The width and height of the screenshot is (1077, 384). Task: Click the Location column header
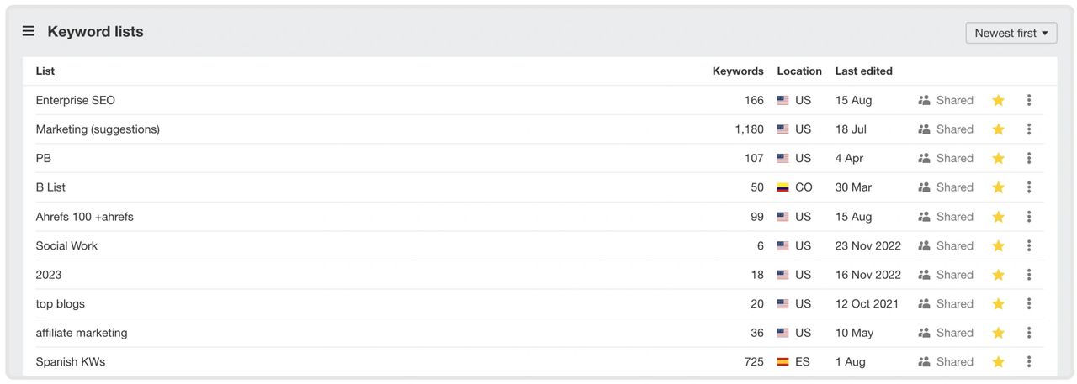(798, 71)
